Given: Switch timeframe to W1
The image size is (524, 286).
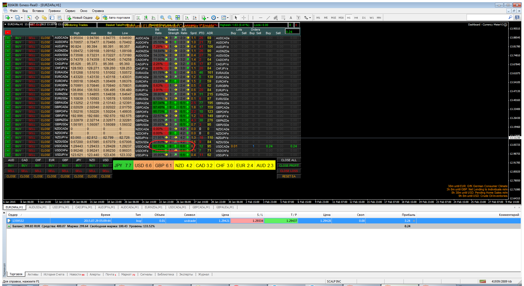Looking at the screenshot, I should tap(372, 18).
